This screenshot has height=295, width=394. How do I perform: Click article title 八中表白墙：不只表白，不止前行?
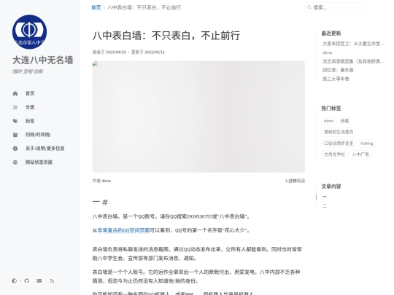coord(166,36)
